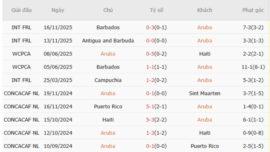Click the "Khách" column header
The height and width of the screenshot is (152, 270).
pos(205,10)
